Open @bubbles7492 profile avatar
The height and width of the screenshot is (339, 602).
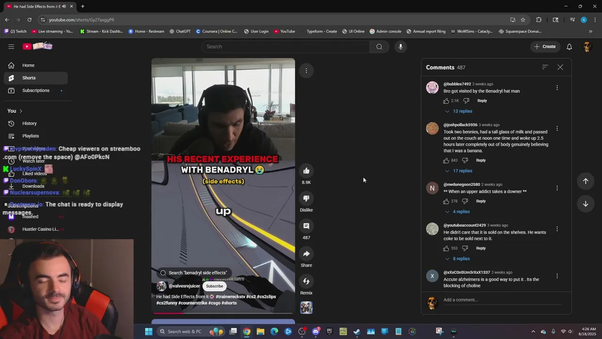tap(432, 88)
